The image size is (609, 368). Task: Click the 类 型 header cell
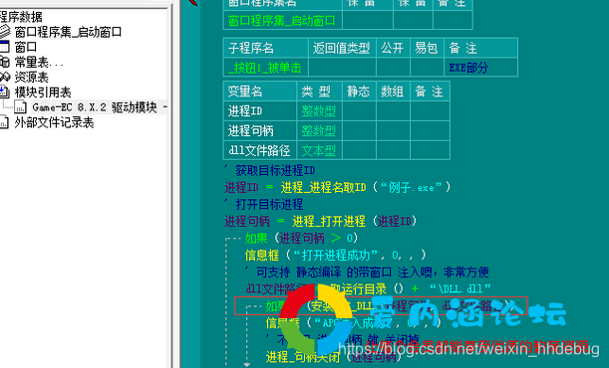coord(319,92)
